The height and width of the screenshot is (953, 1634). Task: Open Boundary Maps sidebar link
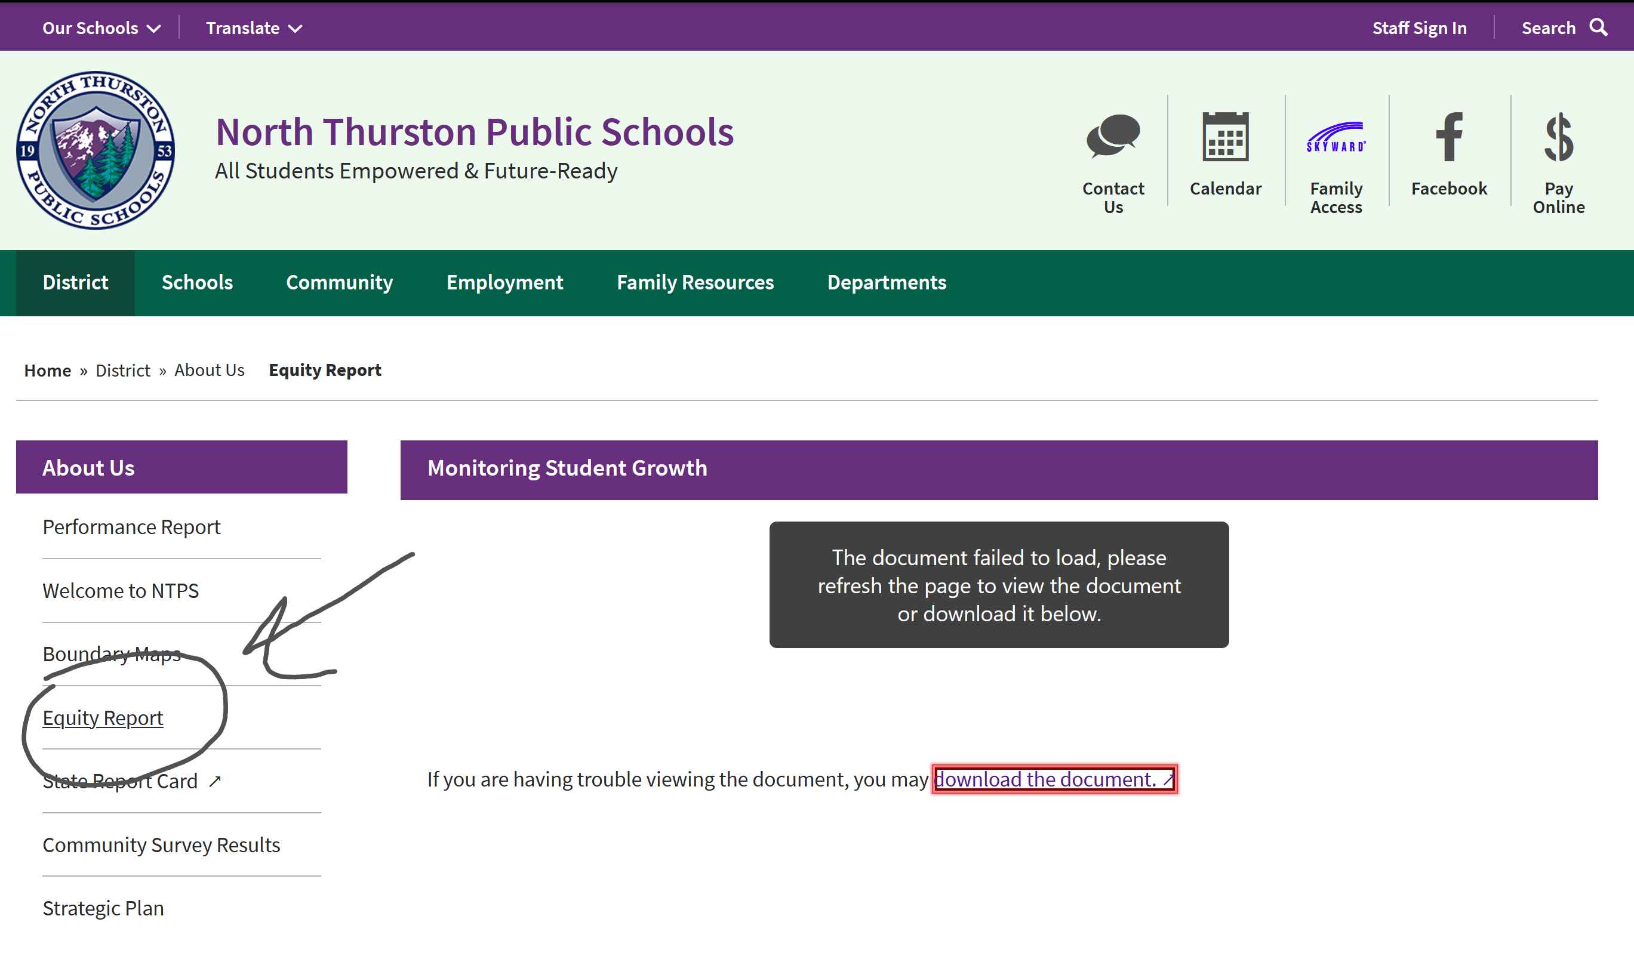112,654
